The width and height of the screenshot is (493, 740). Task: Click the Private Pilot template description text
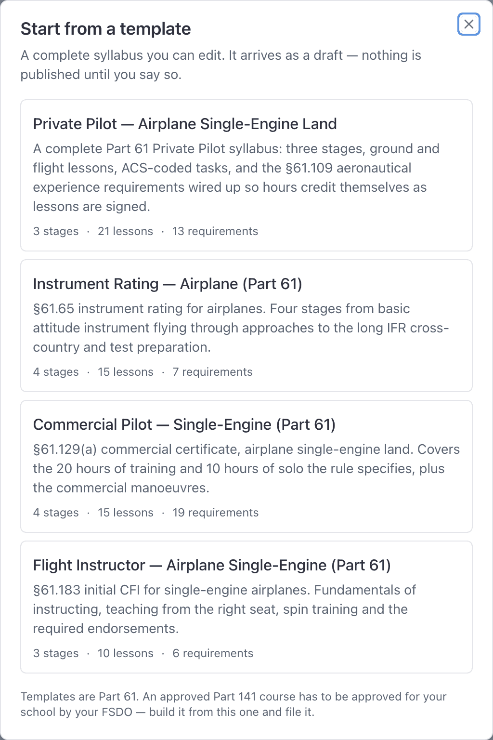(x=236, y=177)
